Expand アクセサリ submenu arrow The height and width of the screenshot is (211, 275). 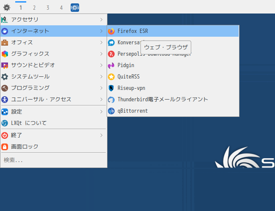(x=102, y=19)
